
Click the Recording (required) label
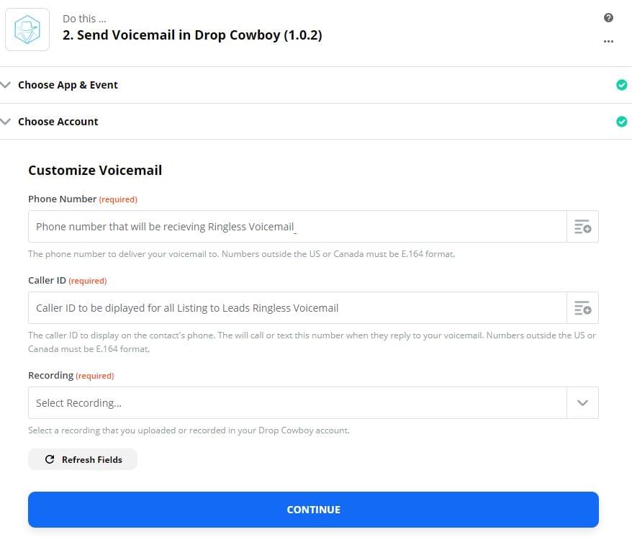(71, 376)
